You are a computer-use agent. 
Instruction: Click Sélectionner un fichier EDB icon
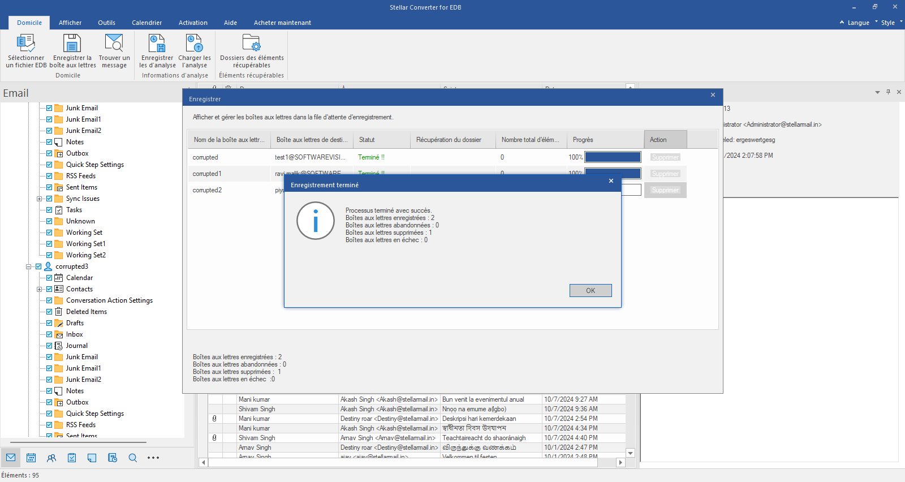click(x=26, y=44)
